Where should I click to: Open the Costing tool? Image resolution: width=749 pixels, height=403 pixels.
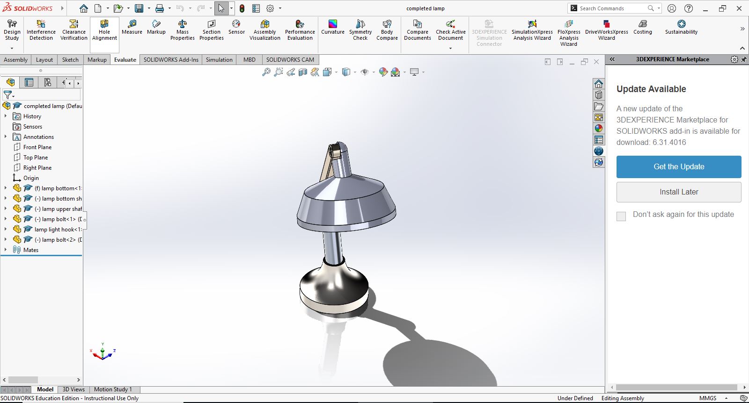pos(643,27)
